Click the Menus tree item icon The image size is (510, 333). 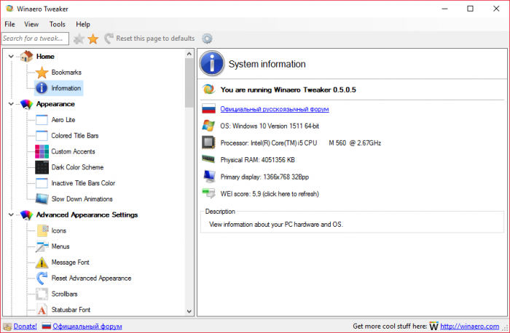[x=42, y=246]
